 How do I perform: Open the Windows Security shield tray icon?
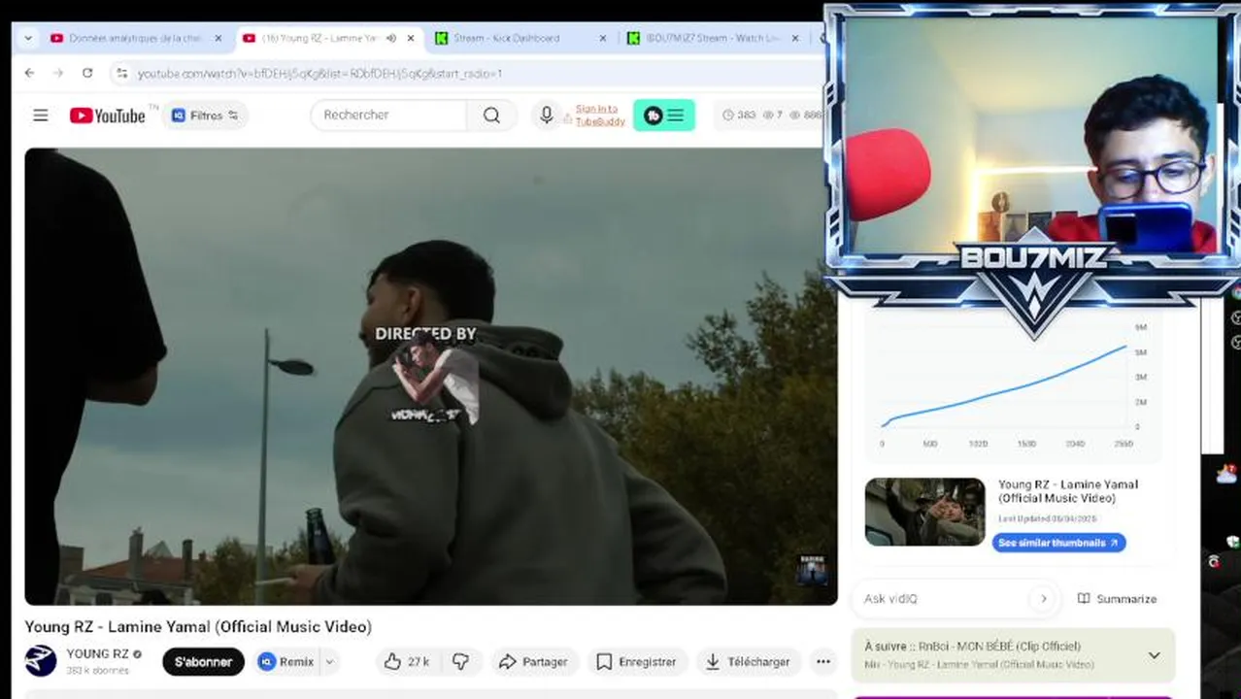(1232, 542)
